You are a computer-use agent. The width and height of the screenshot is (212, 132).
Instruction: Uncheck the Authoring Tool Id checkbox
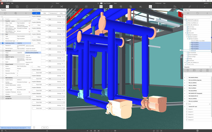[3, 43]
